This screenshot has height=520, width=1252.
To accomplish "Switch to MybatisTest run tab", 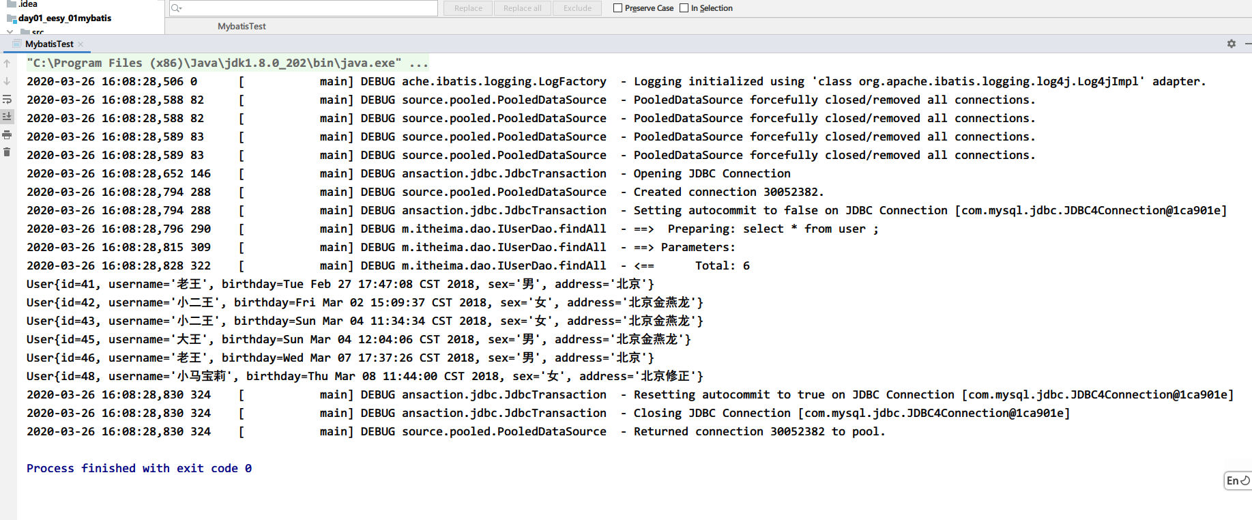I will (48, 44).
